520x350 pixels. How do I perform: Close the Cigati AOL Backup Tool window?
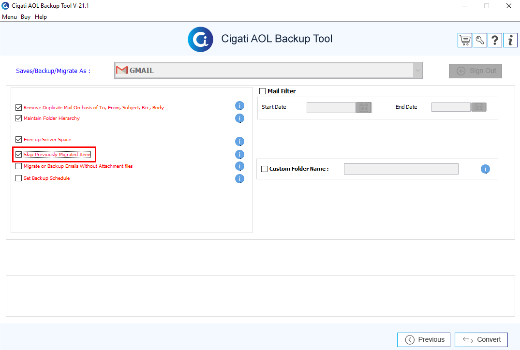pyautogui.click(x=509, y=6)
